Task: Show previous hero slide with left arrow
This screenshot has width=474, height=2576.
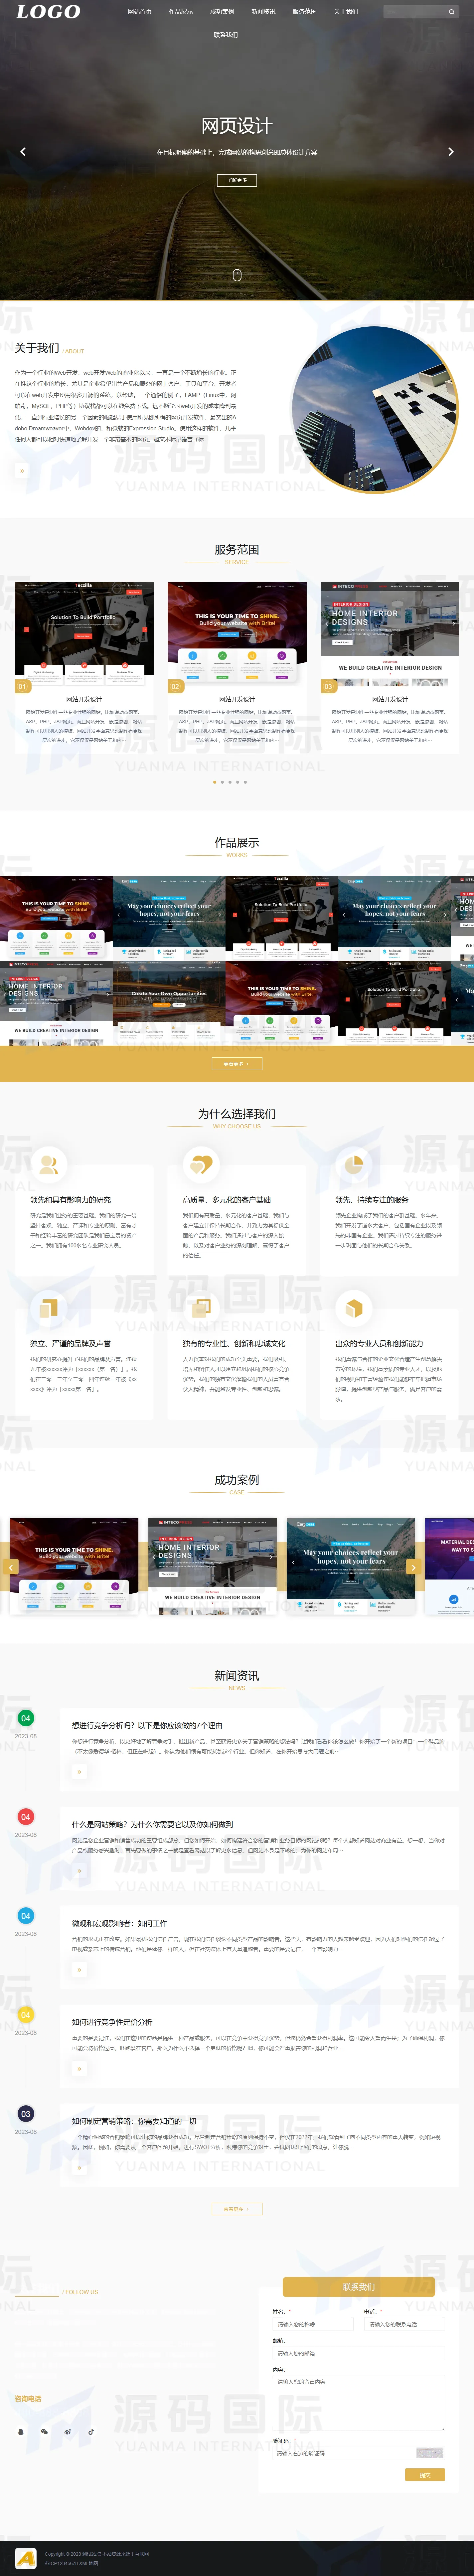Action: [x=23, y=152]
